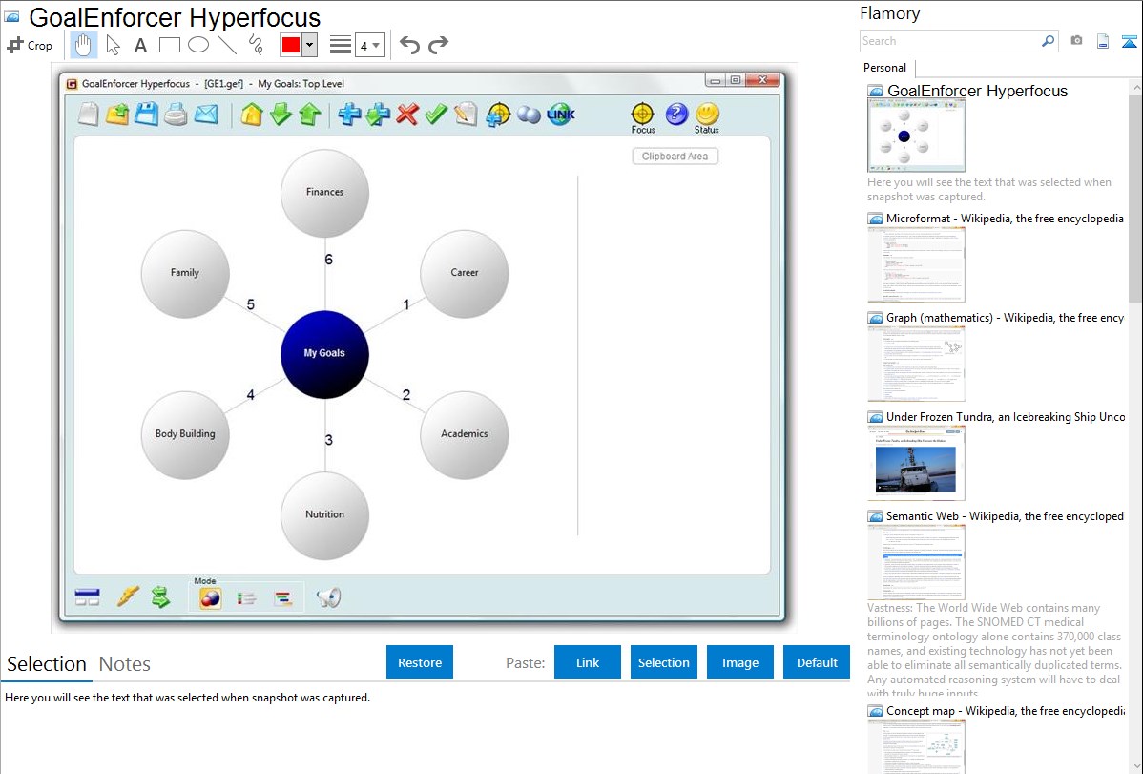The width and height of the screenshot is (1143, 774).
Task: Open the Under Frozen Tundra snapshot thumbnail
Action: (916, 463)
